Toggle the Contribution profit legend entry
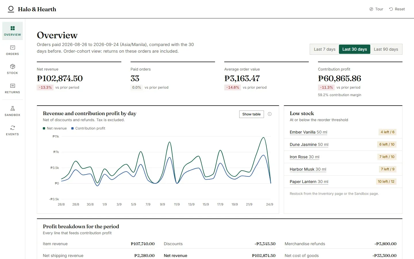The width and height of the screenshot is (414, 259). tap(88, 128)
